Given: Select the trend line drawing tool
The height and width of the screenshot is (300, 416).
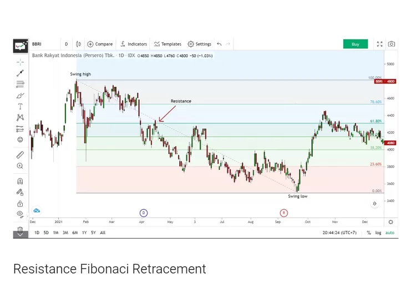Looking at the screenshot, I should pyautogui.click(x=20, y=73).
